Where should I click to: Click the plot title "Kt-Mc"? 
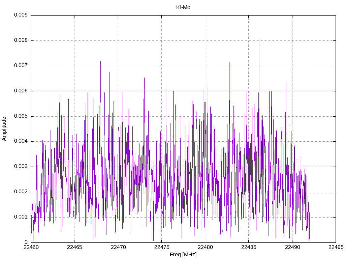tap(183, 7)
